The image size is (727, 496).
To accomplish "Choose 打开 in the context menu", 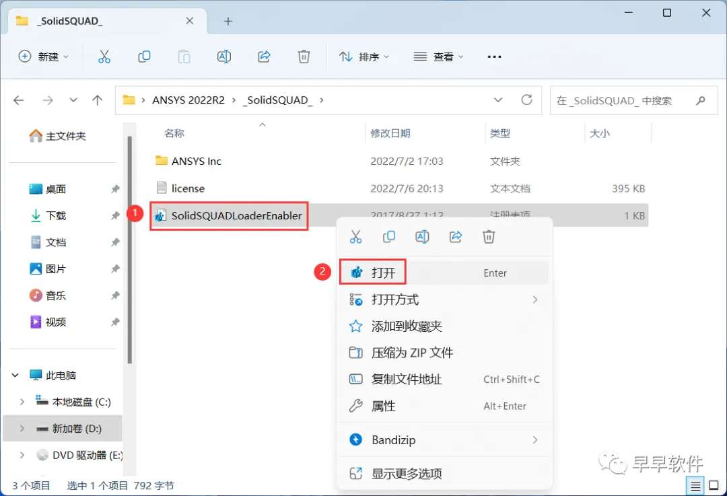I will pos(444,273).
